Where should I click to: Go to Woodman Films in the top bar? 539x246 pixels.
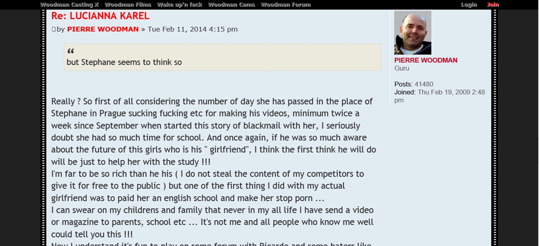128,5
